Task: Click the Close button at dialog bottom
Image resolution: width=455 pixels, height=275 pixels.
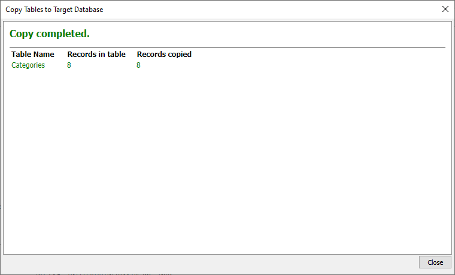Action: coord(435,262)
